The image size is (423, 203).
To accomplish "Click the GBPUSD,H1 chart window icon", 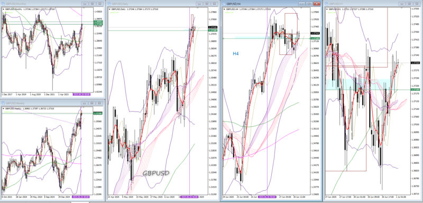I will tap(327, 4).
